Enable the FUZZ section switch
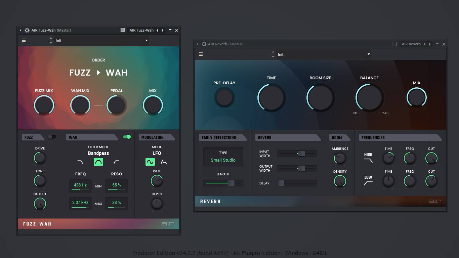The height and width of the screenshot is (258, 459). click(52, 137)
